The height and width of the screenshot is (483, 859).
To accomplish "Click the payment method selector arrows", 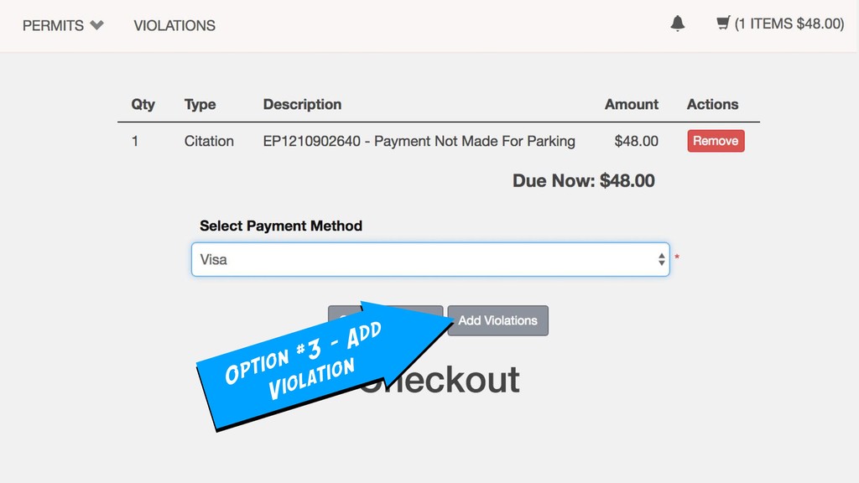I will pyautogui.click(x=661, y=260).
